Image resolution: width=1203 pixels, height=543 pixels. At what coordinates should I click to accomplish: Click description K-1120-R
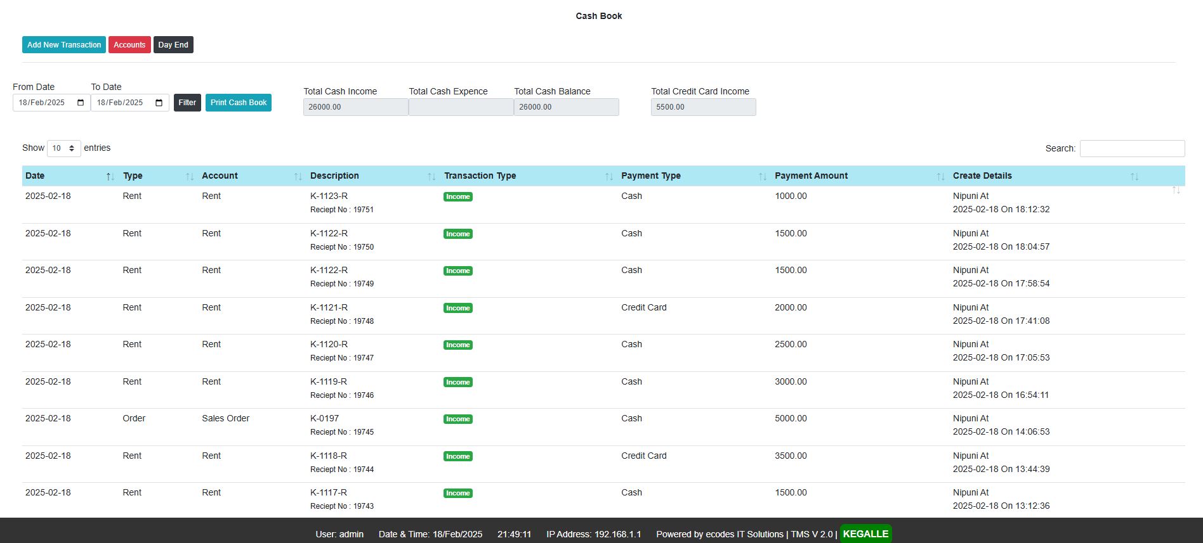coord(329,344)
